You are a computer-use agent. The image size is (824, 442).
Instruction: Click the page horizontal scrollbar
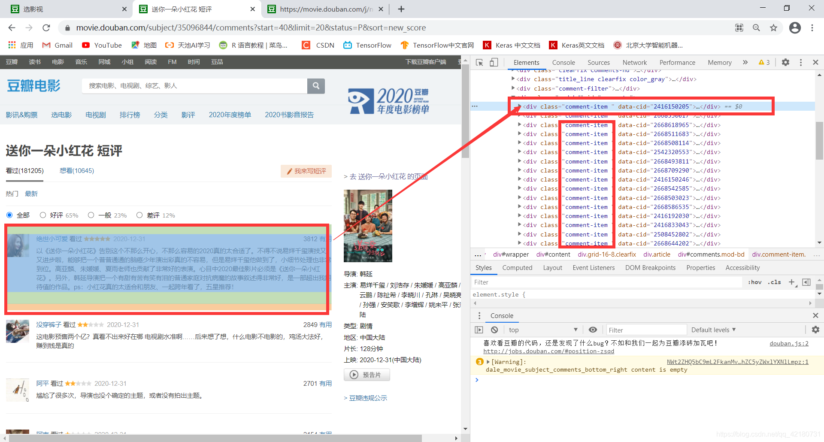coord(215,438)
